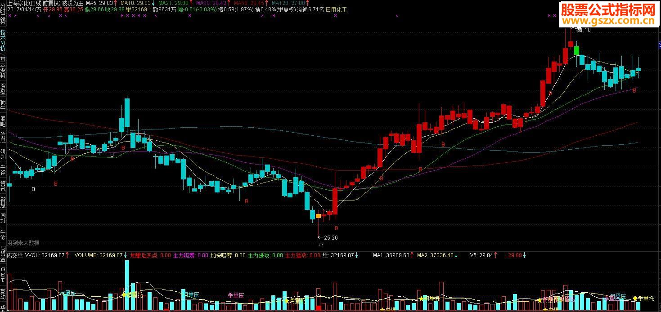Screen dimensions: 661x312
Task: Click the green candlestick near the price peak
Action: coord(576,50)
